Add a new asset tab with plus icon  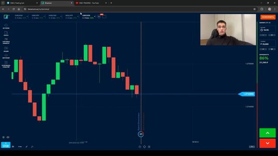(x=99, y=16)
